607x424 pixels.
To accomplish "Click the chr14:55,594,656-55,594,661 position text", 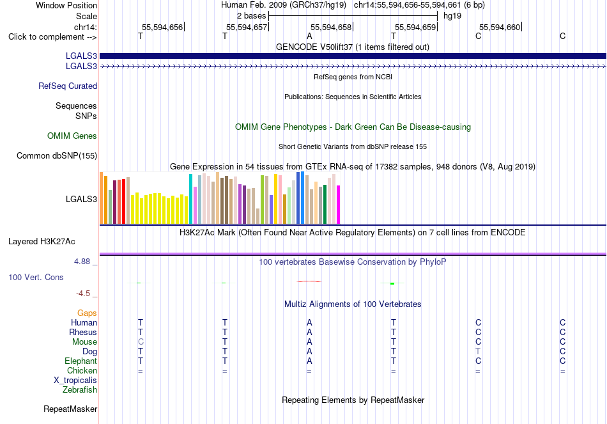I will click(x=407, y=5).
